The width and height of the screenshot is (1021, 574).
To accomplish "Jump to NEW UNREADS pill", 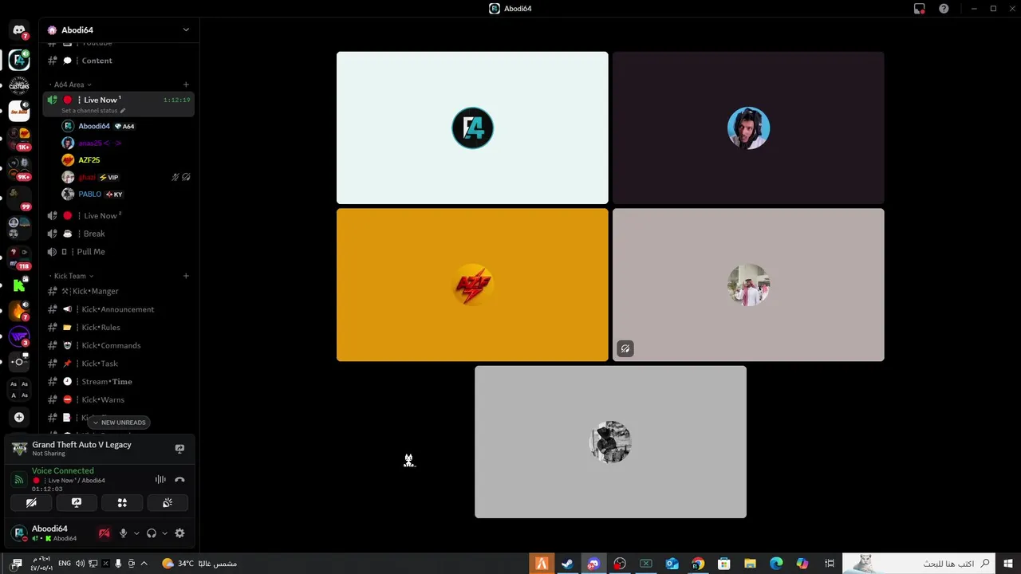I will [x=119, y=423].
